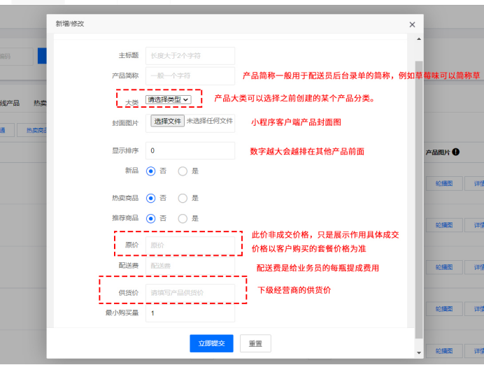The height and width of the screenshot is (365, 484).
Task: Select 否 for 热卖商品
Action: pos(150,198)
